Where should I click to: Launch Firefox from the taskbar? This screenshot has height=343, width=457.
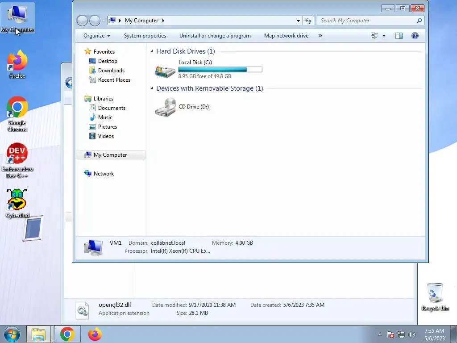point(95,334)
